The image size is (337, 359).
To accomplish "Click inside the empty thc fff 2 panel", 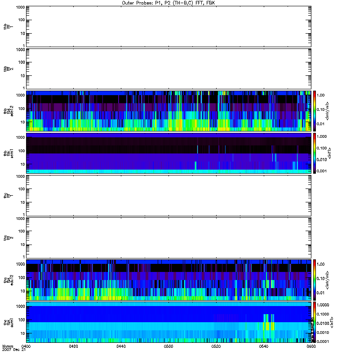I will [x=168, y=237].
